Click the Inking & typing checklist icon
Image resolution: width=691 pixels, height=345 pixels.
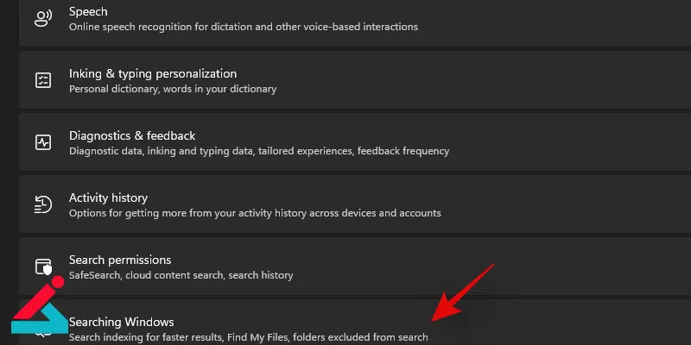(x=43, y=80)
